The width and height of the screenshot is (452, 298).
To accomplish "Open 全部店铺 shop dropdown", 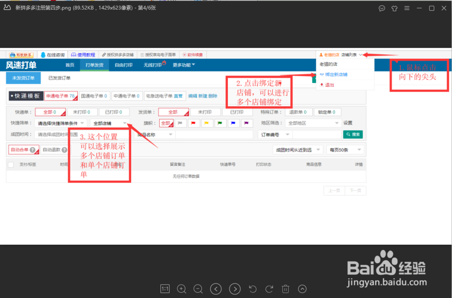I will pyautogui.click(x=109, y=123).
